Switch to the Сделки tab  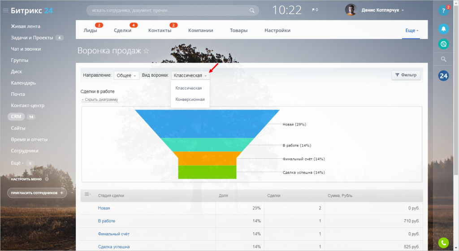pyautogui.click(x=122, y=30)
